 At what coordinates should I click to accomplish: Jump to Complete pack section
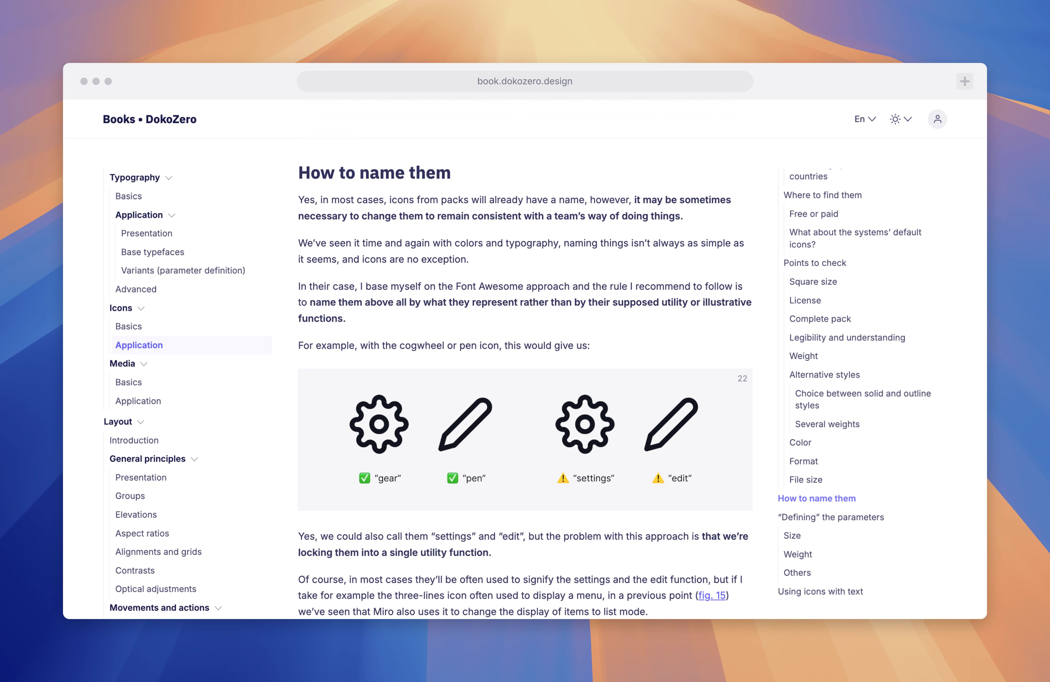820,319
